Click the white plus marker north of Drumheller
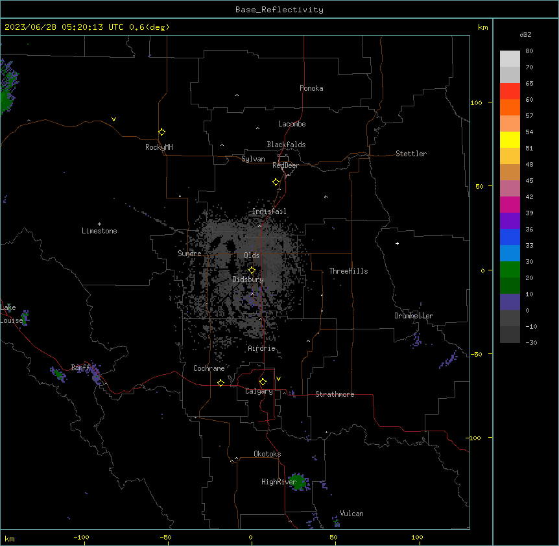The height and width of the screenshot is (546, 559). [x=397, y=243]
